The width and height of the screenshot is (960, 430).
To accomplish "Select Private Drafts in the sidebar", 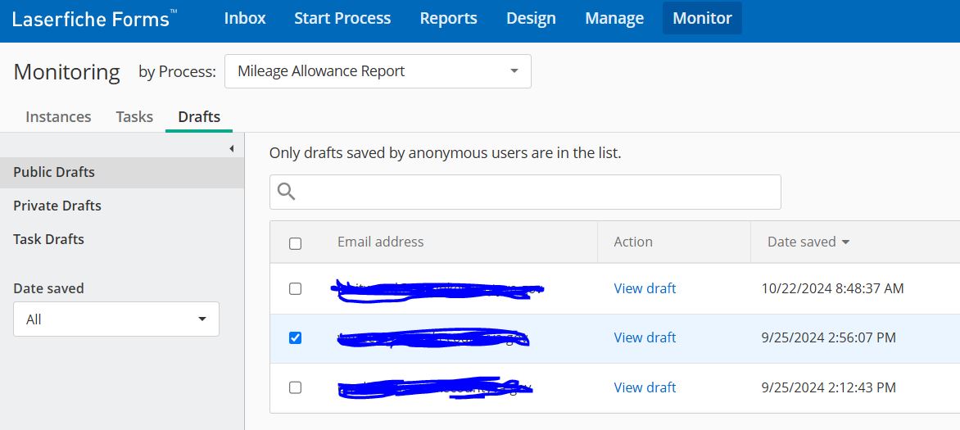I will pyautogui.click(x=57, y=206).
